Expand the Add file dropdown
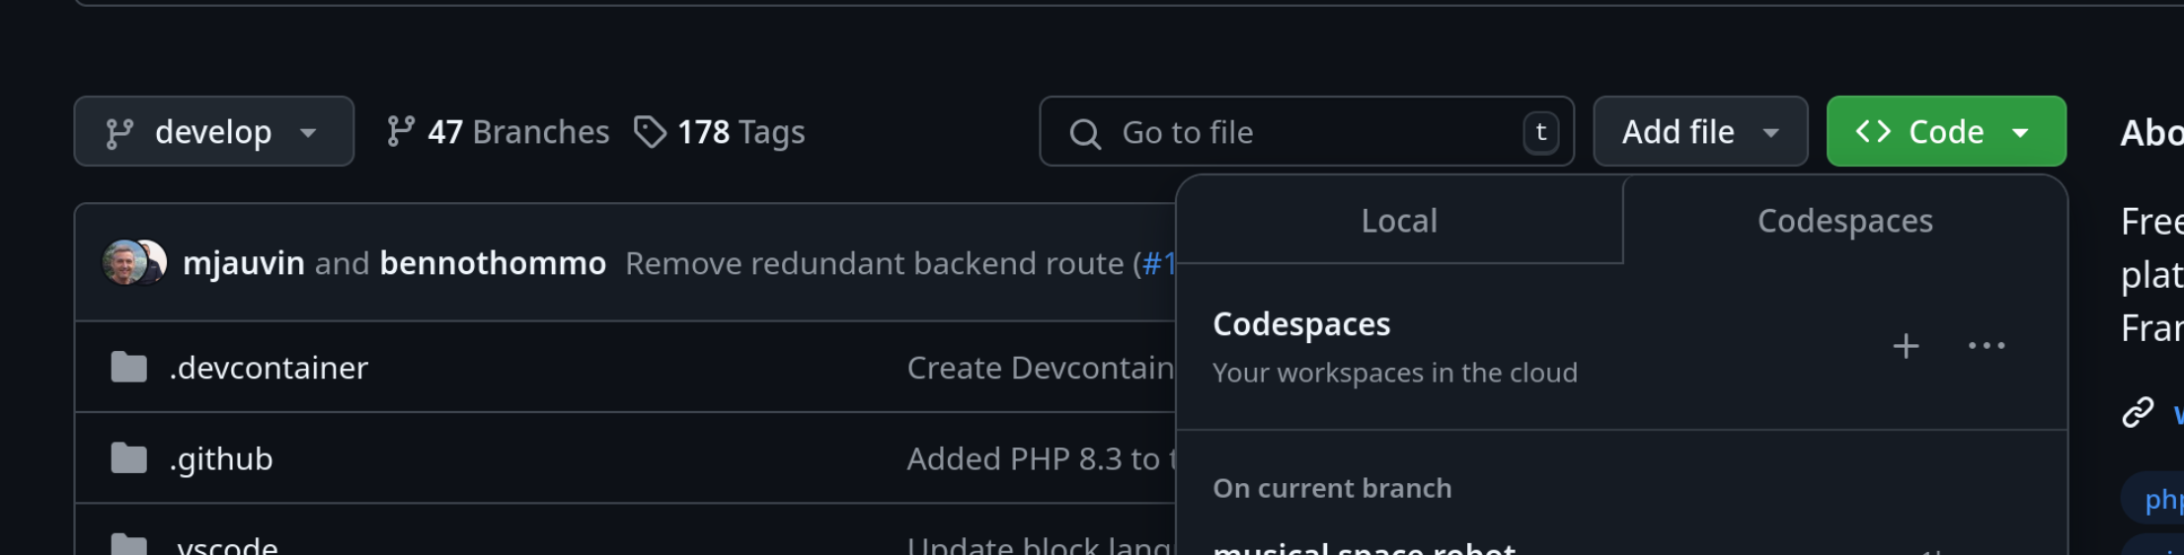2184x555 pixels. pyautogui.click(x=1699, y=132)
